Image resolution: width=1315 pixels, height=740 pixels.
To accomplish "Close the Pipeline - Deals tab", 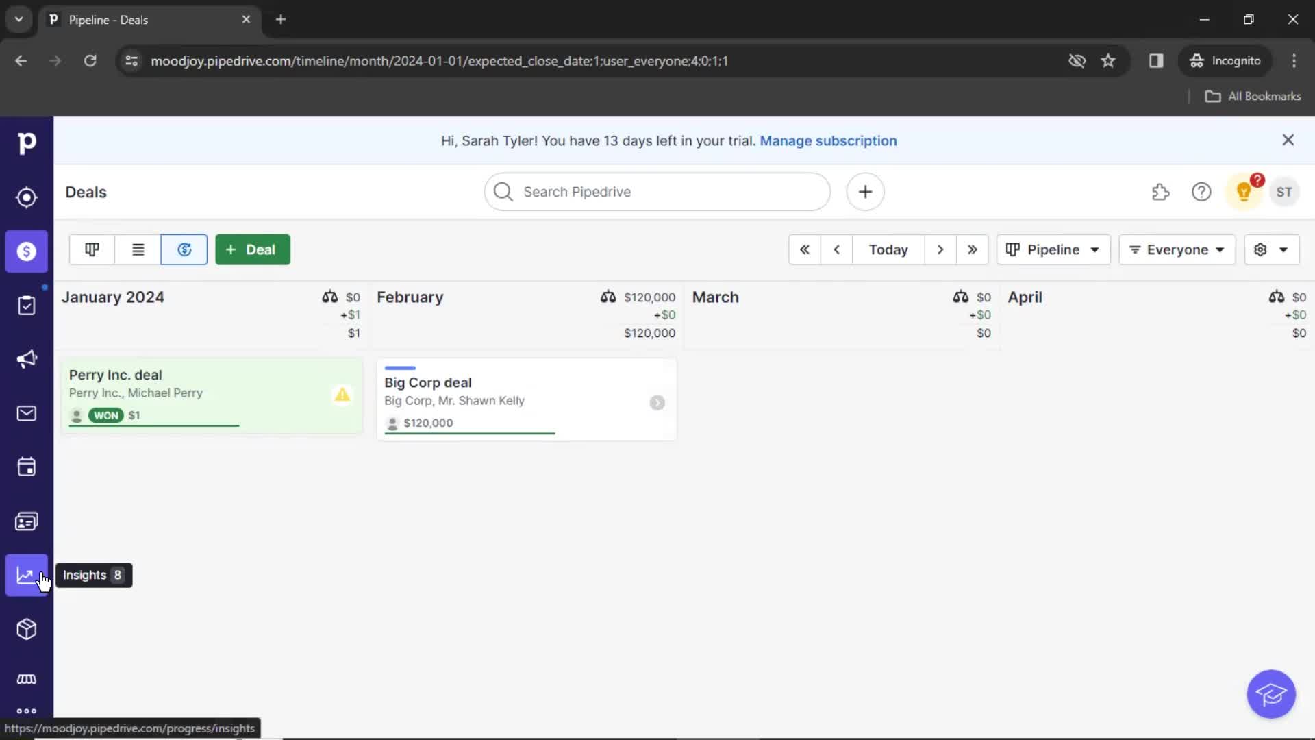I will click(x=246, y=19).
